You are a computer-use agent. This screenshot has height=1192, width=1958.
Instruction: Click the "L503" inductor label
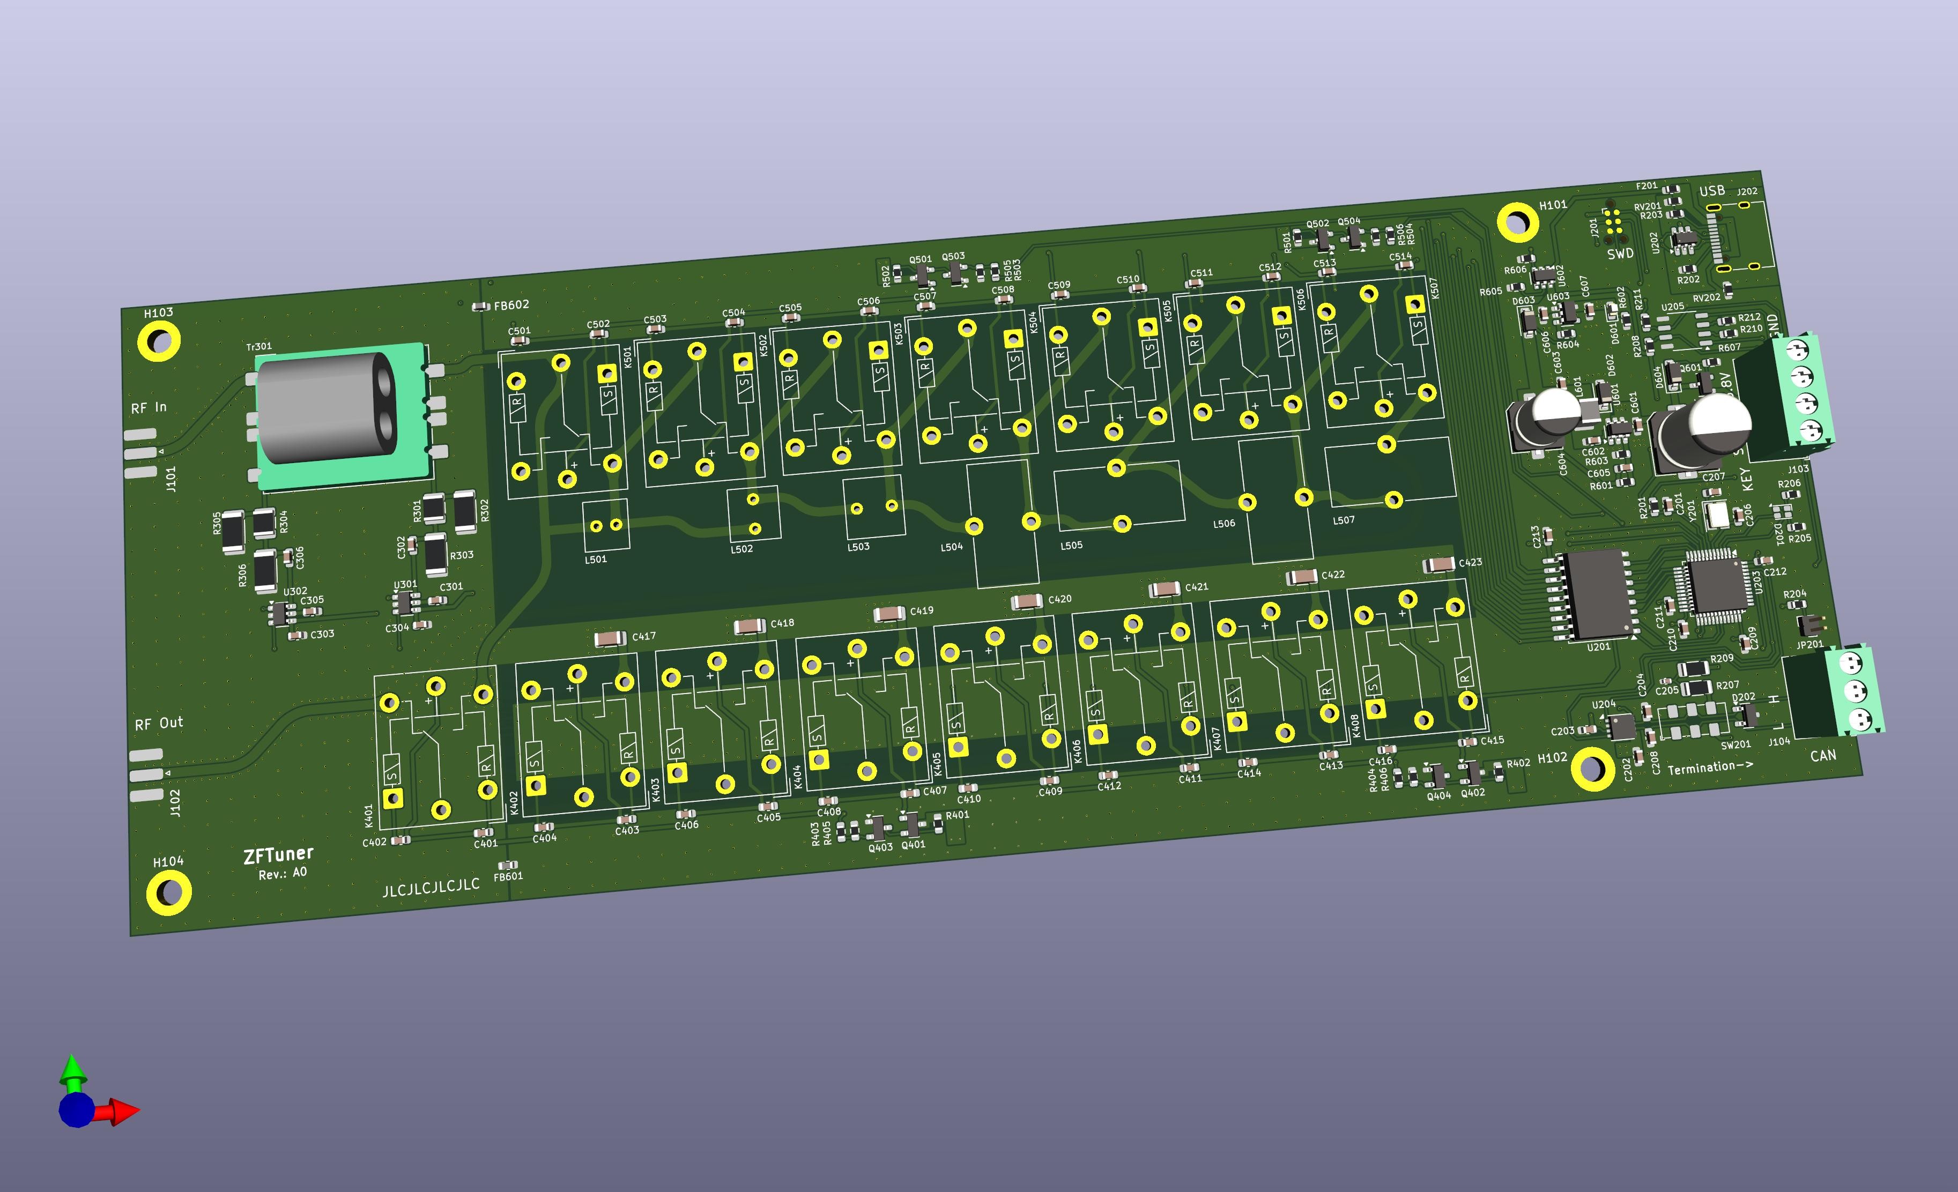tap(858, 546)
